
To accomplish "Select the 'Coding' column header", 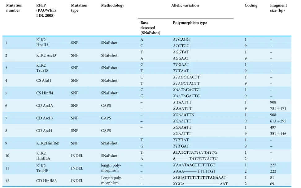I will [x=251, y=5].
